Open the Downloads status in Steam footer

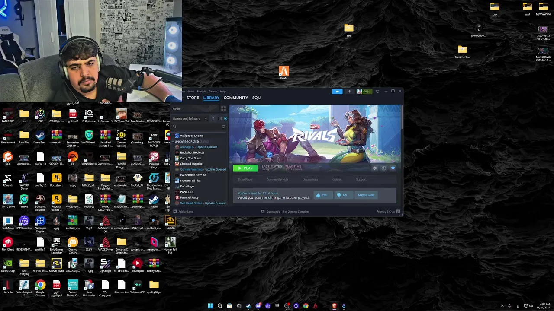(285, 212)
